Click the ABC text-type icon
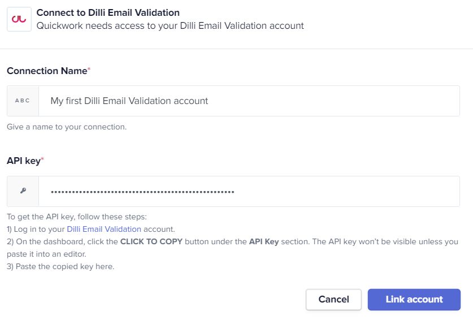This screenshot has height=320, width=473. pyautogui.click(x=23, y=101)
